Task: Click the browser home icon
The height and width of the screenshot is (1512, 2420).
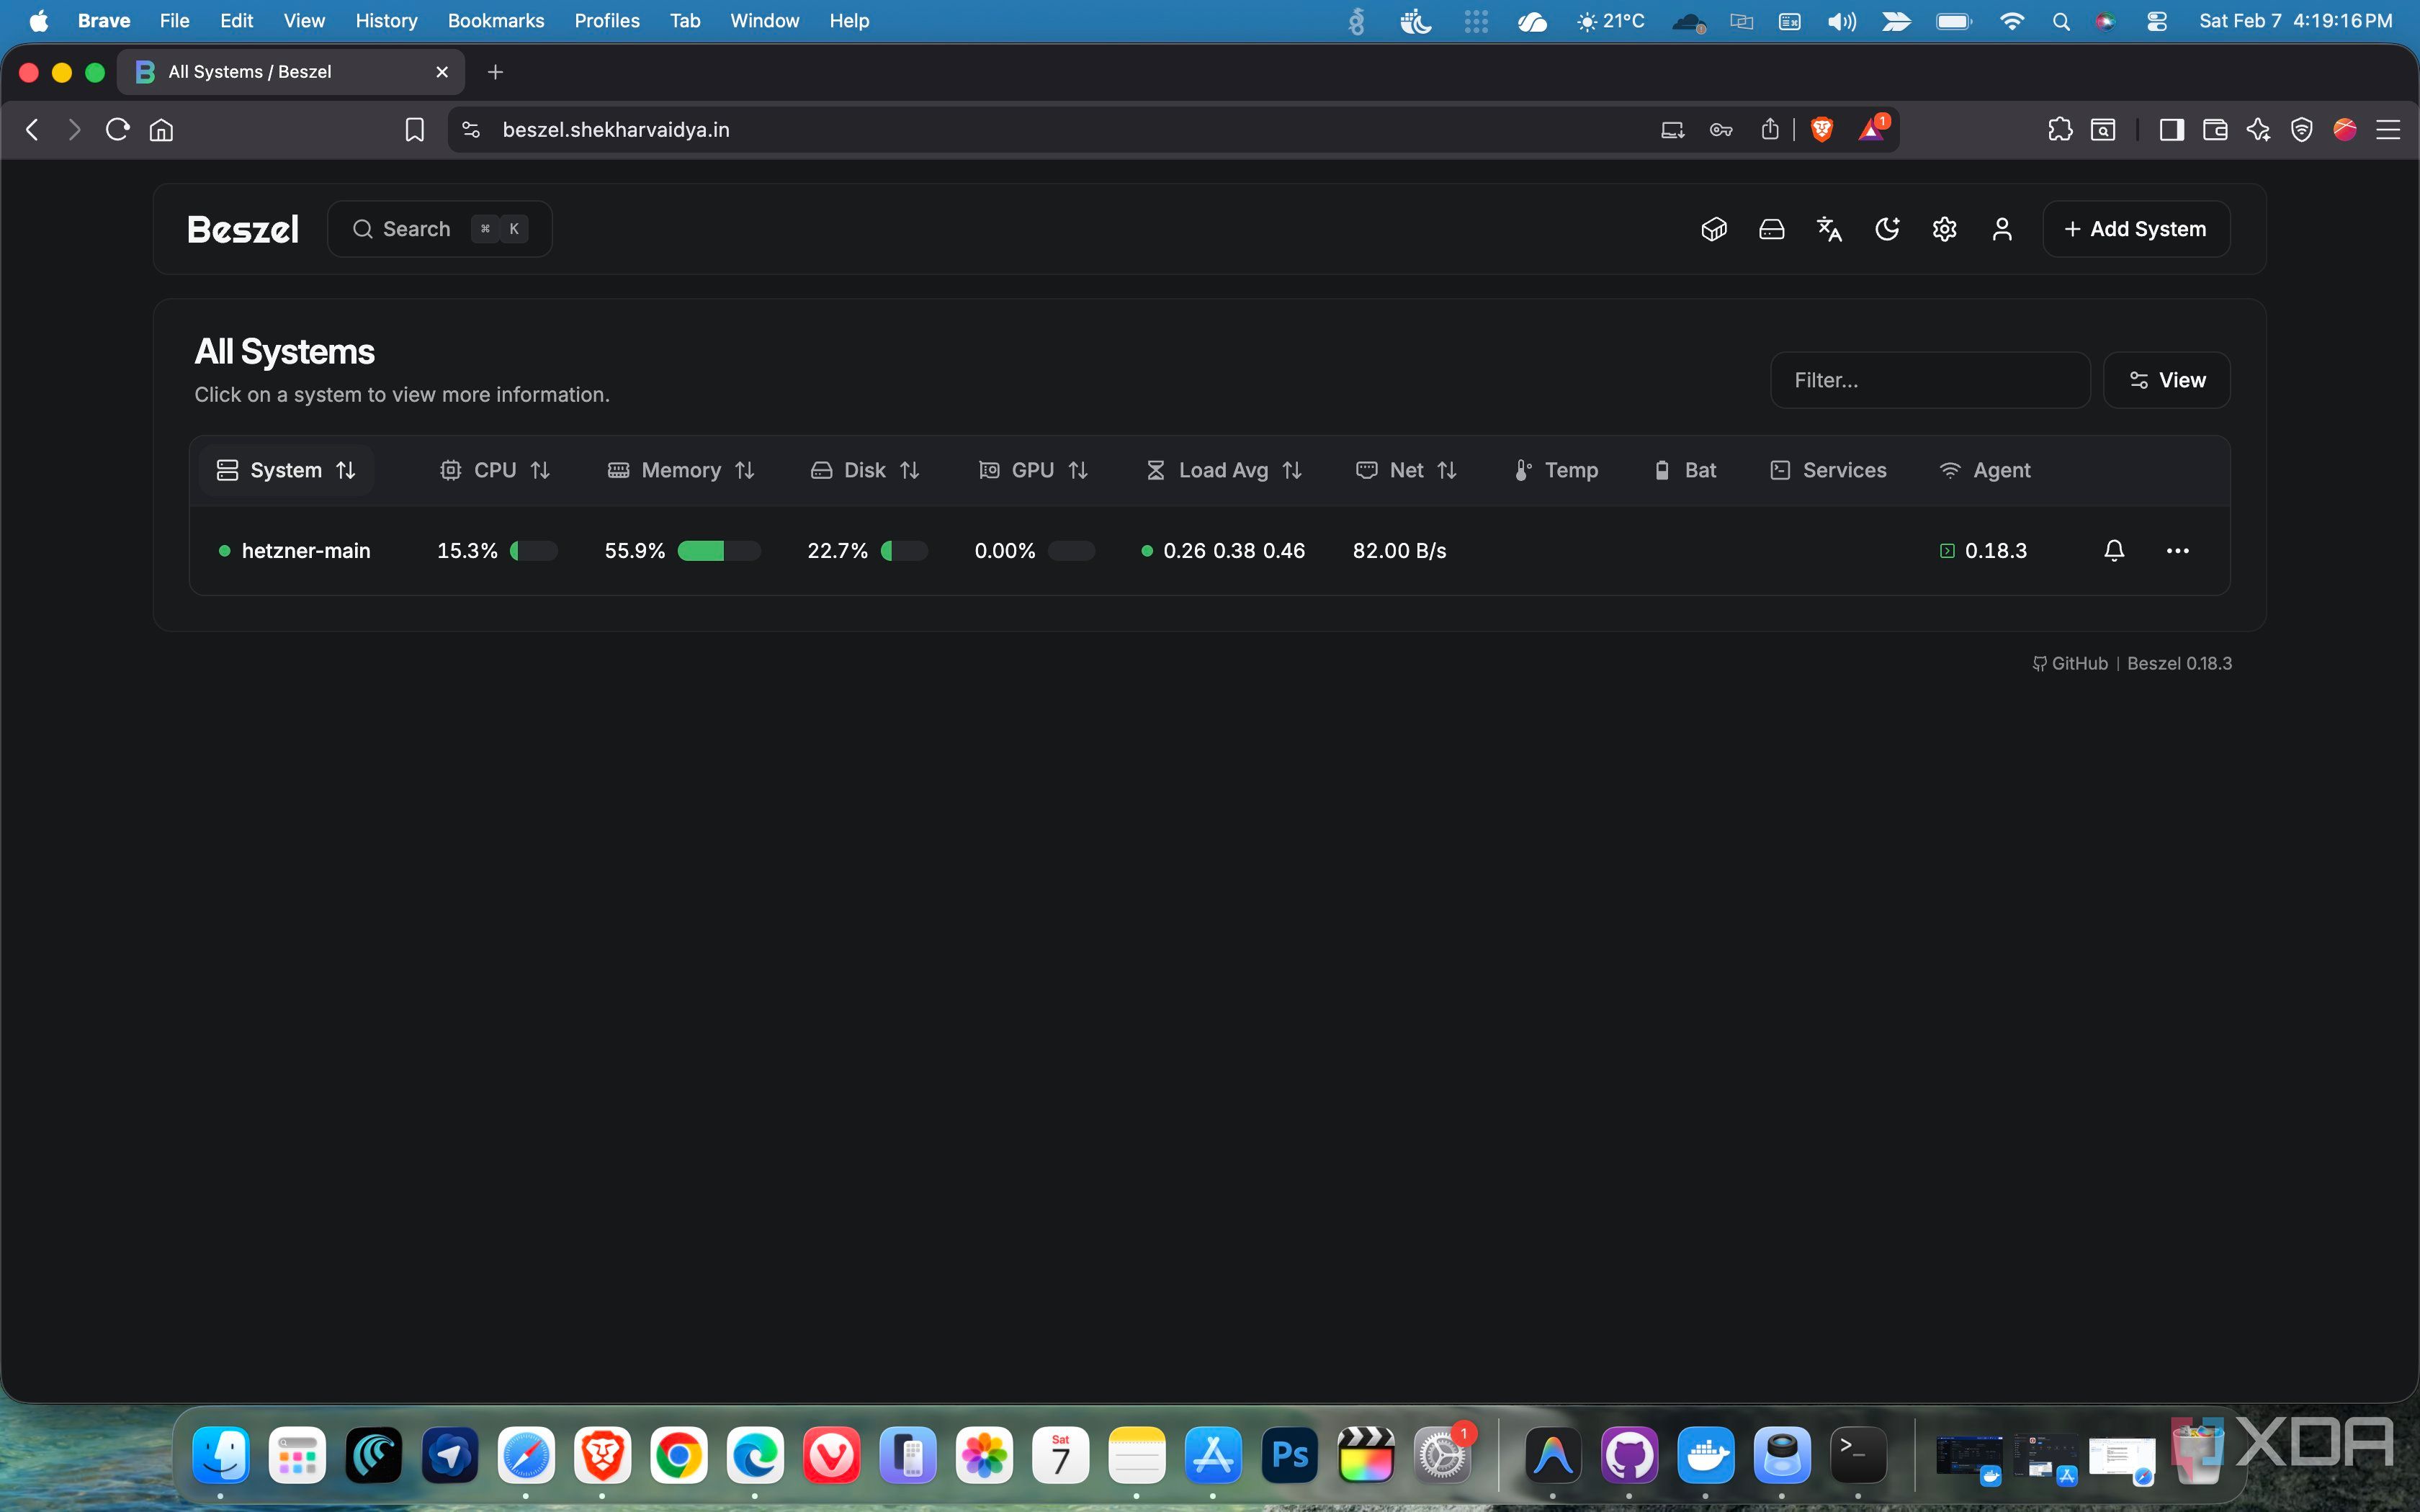Action: click(161, 130)
